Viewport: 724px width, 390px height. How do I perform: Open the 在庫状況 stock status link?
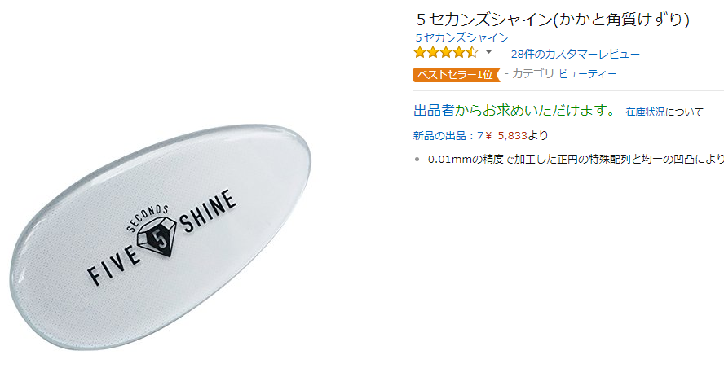coord(645,112)
